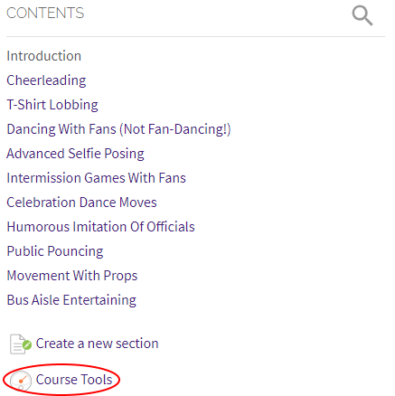The image size is (395, 396).
Task: Click the new section document icon
Action: point(20,344)
